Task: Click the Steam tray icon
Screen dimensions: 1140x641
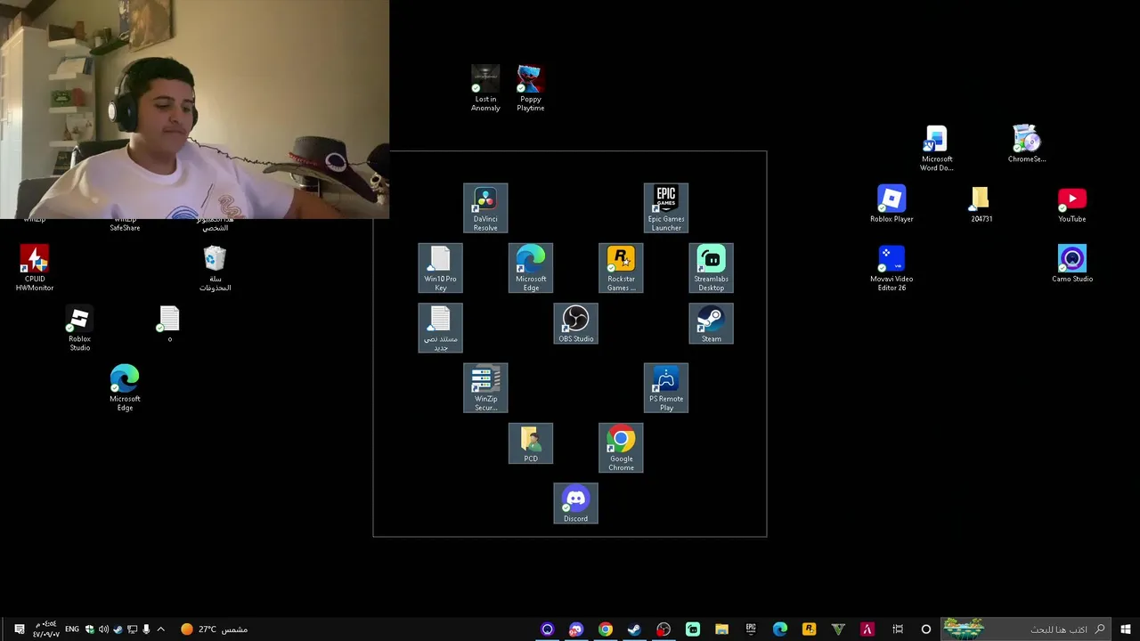Action: click(118, 629)
